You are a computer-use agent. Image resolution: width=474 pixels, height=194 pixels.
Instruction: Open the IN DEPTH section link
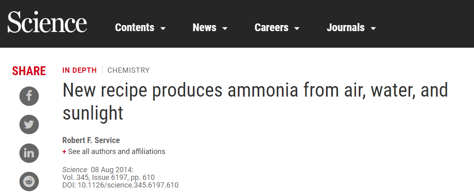pos(80,70)
